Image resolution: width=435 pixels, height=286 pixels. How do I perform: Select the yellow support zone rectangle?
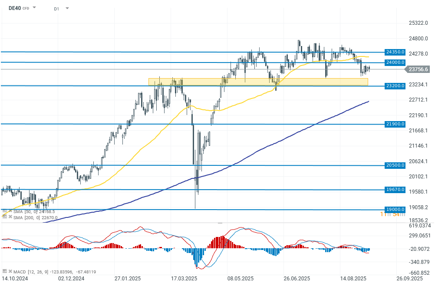[258, 82]
